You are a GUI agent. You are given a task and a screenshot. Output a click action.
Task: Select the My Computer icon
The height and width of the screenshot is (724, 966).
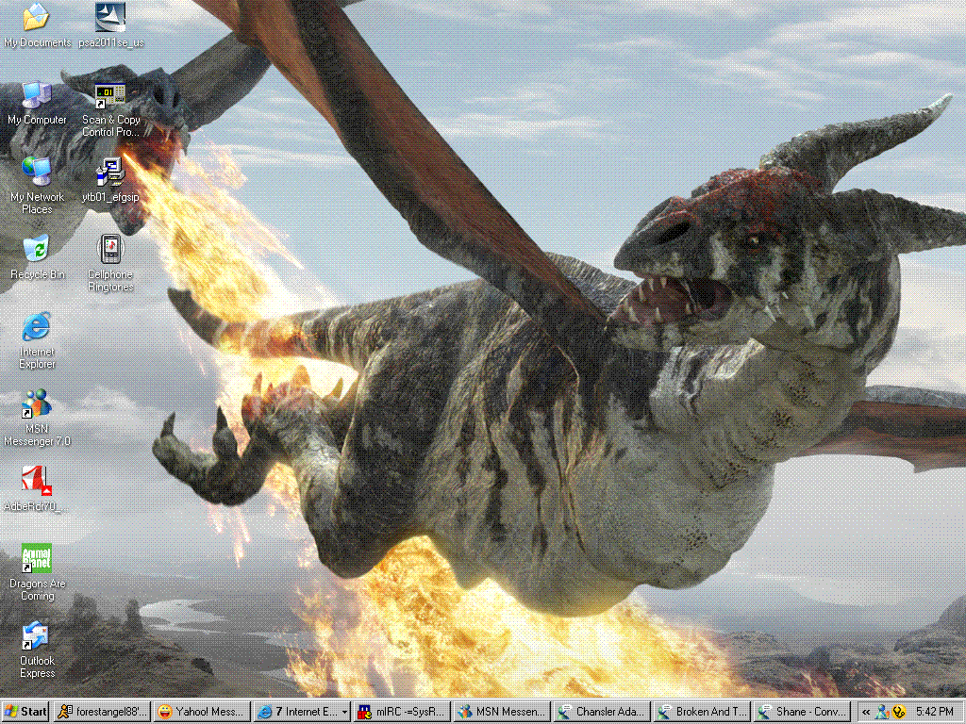click(x=37, y=104)
